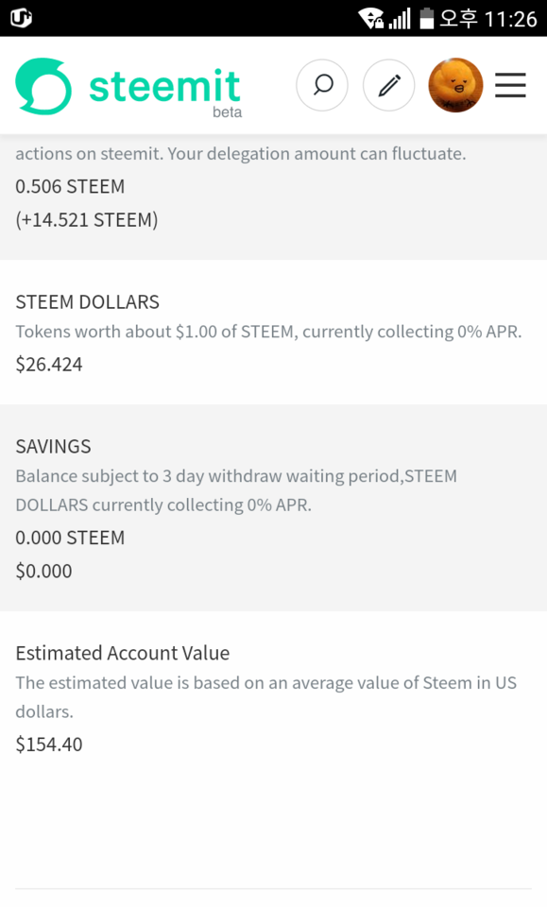Image resolution: width=547 pixels, height=907 pixels.
Task: Click the $154.40 estimated account value
Action: pos(49,744)
